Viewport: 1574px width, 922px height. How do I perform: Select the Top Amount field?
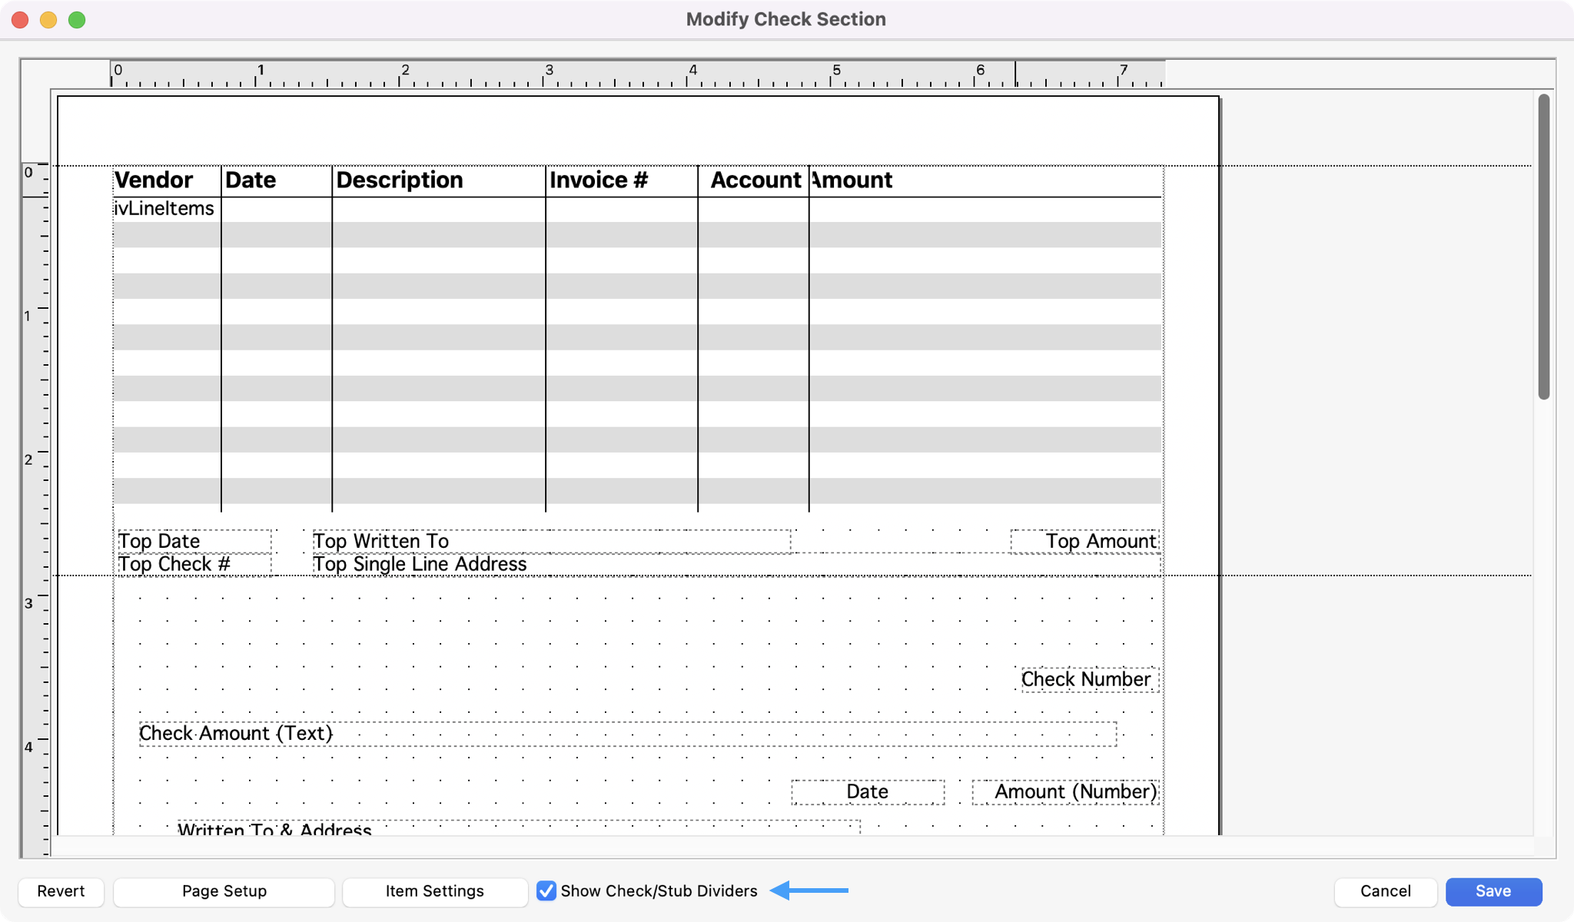(1084, 541)
